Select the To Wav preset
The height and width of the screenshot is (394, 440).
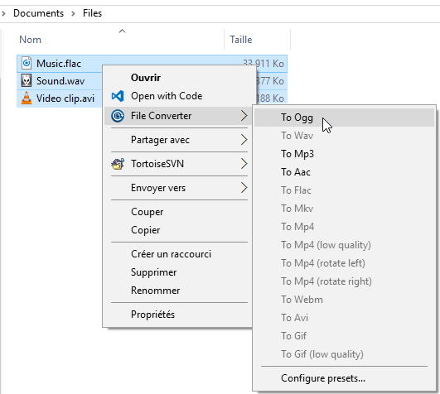[297, 136]
